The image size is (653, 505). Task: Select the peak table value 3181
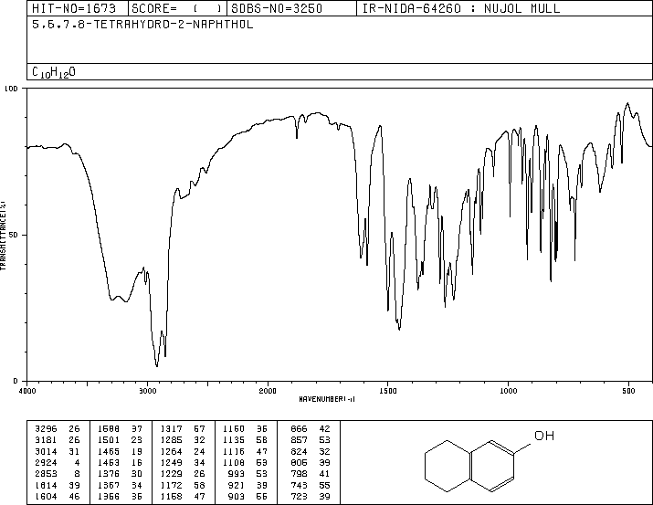pos(46,440)
